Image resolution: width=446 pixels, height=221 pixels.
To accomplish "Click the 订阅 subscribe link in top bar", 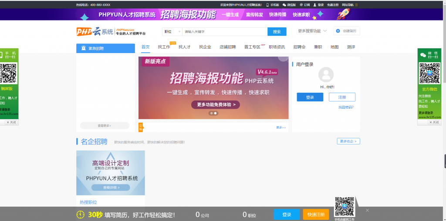I will point(304,5).
